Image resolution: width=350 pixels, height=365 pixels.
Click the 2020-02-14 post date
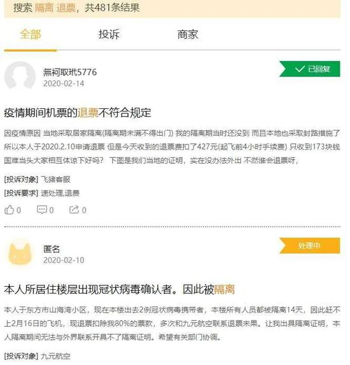[x=64, y=83]
